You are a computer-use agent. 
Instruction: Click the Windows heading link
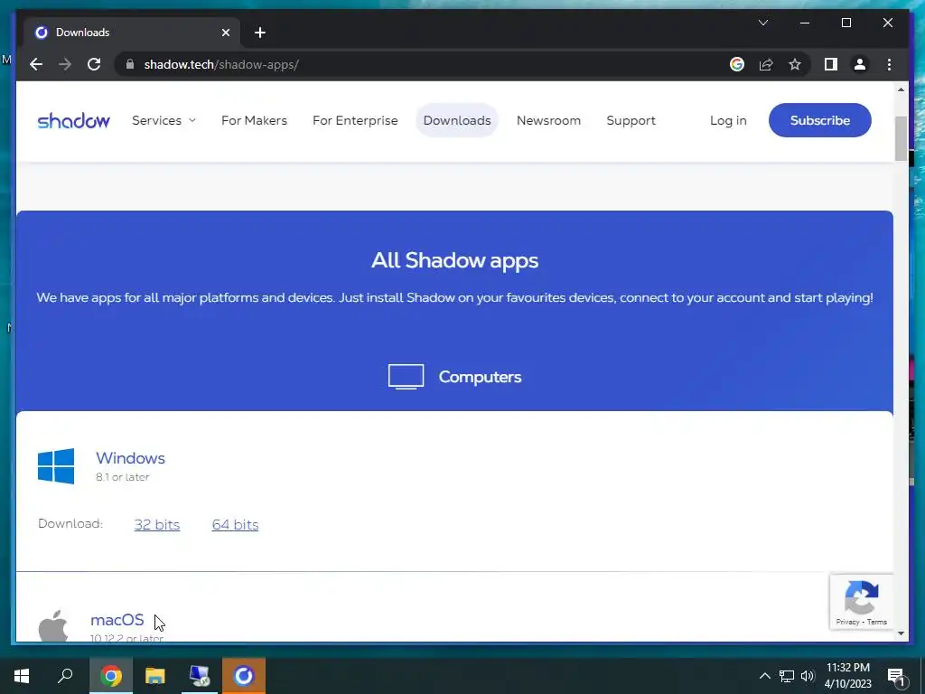click(x=130, y=458)
